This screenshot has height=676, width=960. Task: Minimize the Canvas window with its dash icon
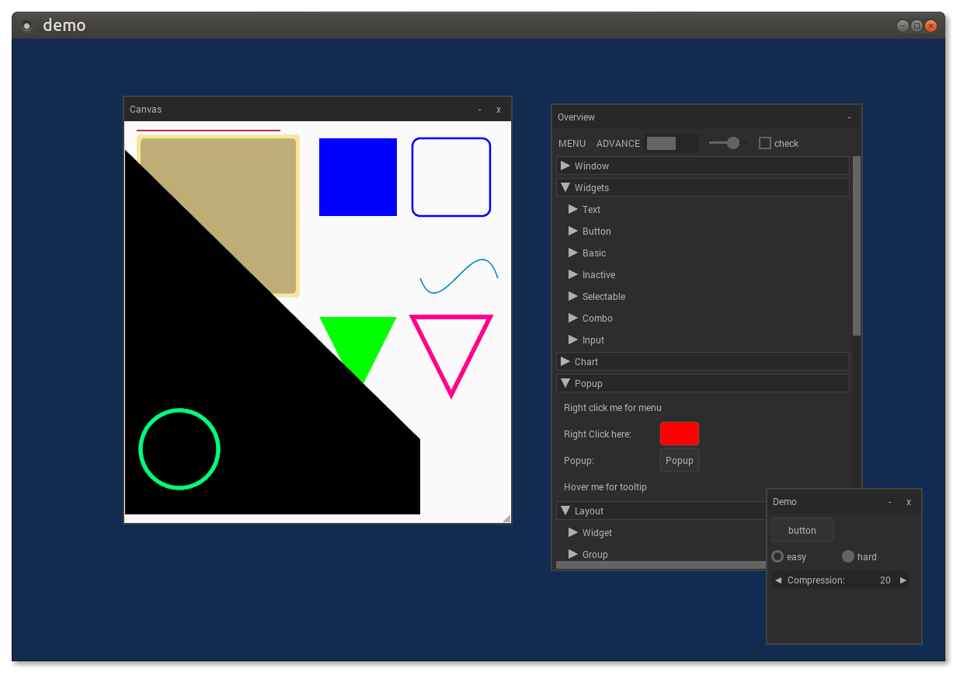click(480, 110)
